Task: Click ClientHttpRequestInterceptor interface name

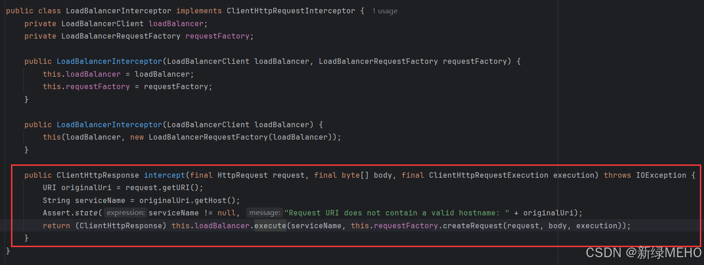Action: pyautogui.click(x=291, y=11)
